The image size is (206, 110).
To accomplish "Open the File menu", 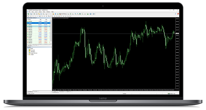I will pyautogui.click(x=29, y=12).
